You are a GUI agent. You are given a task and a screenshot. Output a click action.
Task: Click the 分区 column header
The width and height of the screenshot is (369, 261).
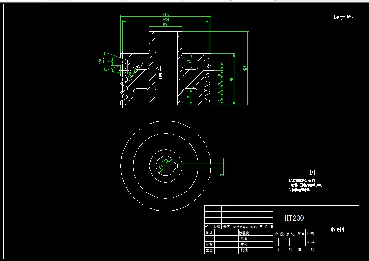coord(227,227)
